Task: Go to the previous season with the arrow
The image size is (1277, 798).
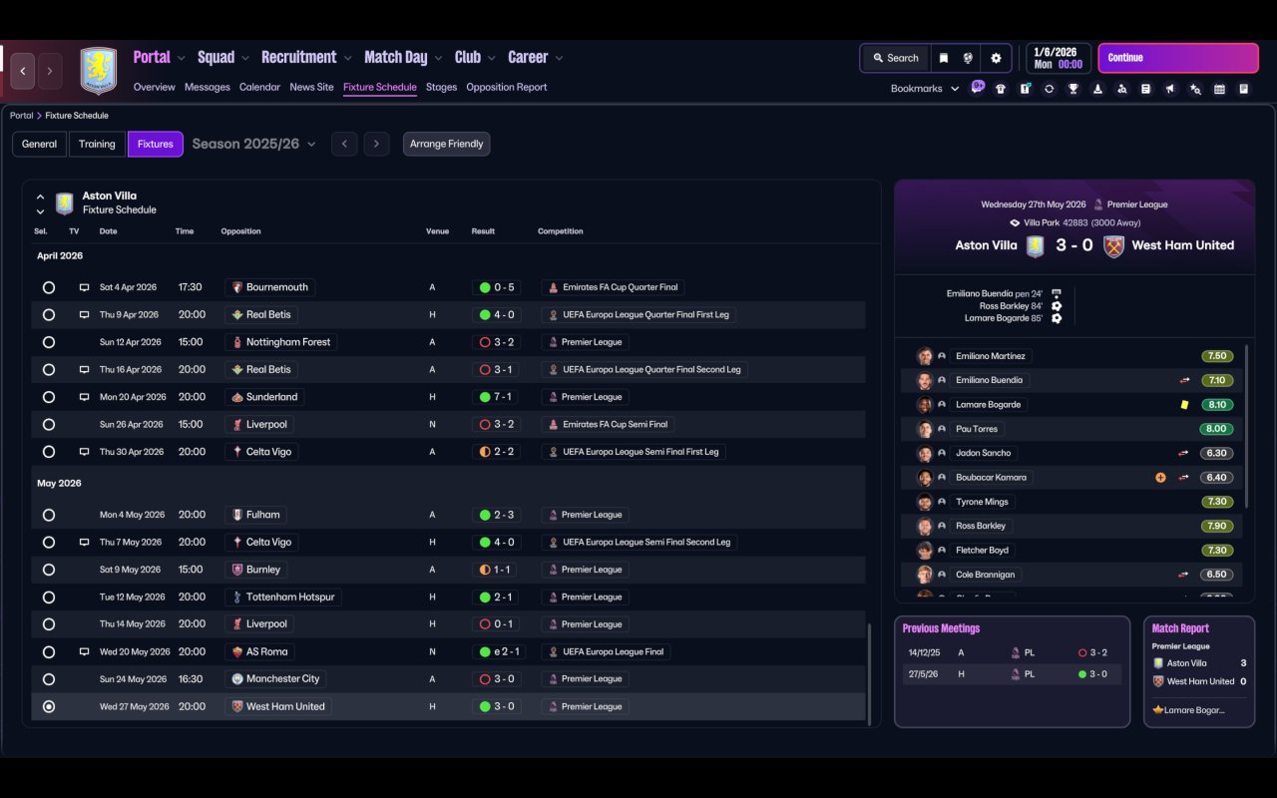Action: [344, 144]
